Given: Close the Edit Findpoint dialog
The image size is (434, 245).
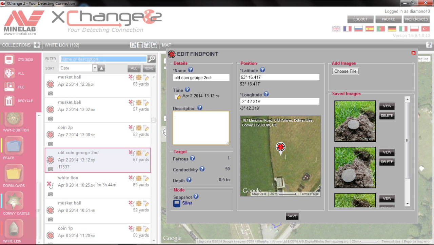Looking at the screenshot, I should pos(413,53).
